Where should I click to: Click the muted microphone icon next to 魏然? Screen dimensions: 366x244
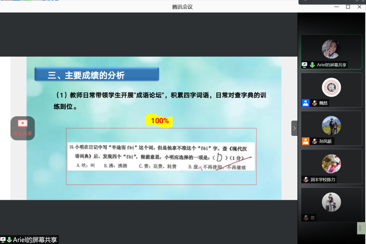(314, 103)
